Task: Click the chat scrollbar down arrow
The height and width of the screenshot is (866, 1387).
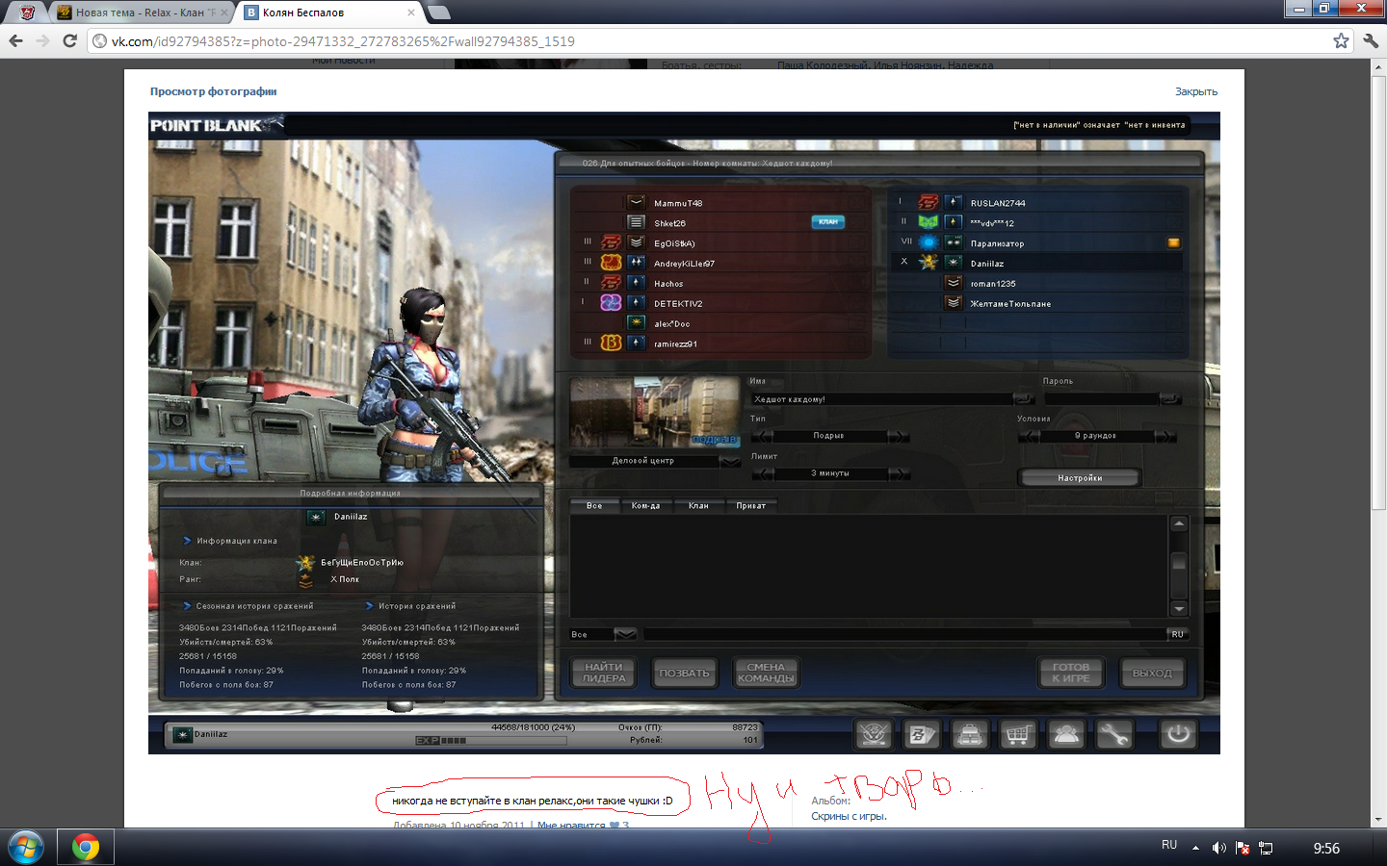Action: [1179, 608]
